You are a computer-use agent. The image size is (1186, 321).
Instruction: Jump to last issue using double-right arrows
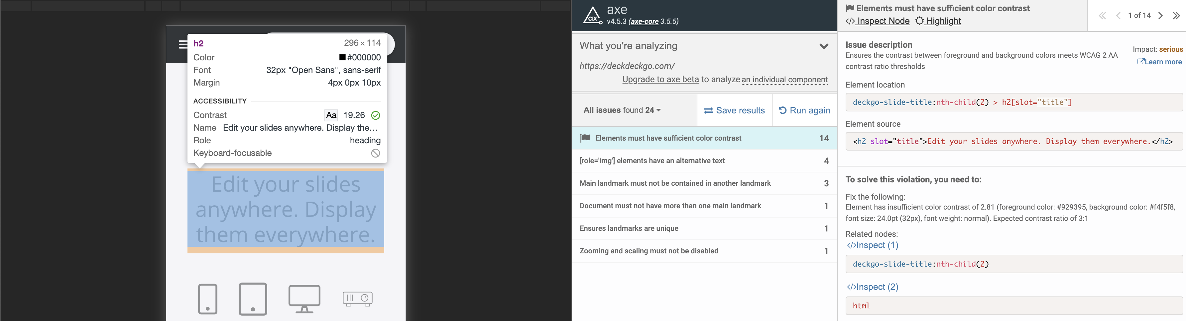coord(1176,16)
